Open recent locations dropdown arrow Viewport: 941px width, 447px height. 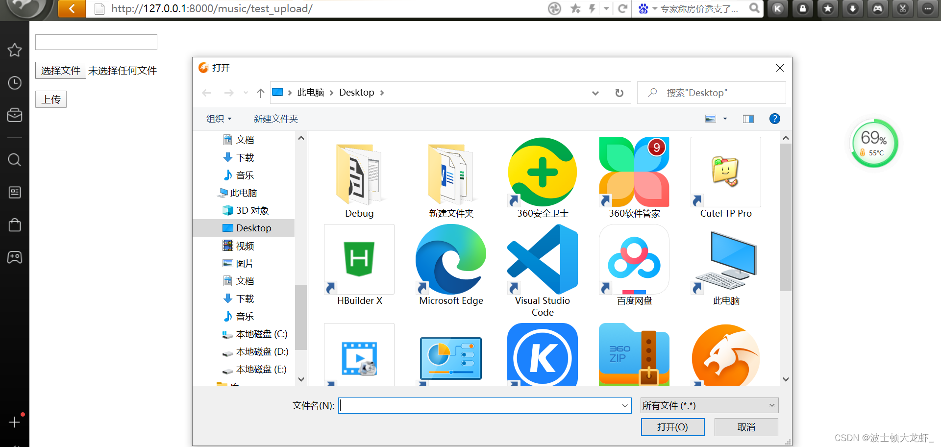(246, 93)
